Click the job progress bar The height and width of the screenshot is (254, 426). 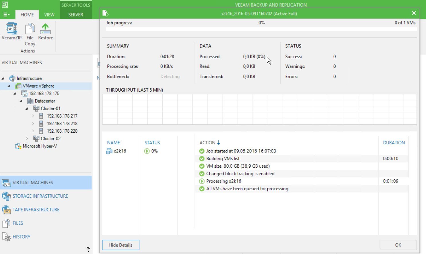coord(261,29)
